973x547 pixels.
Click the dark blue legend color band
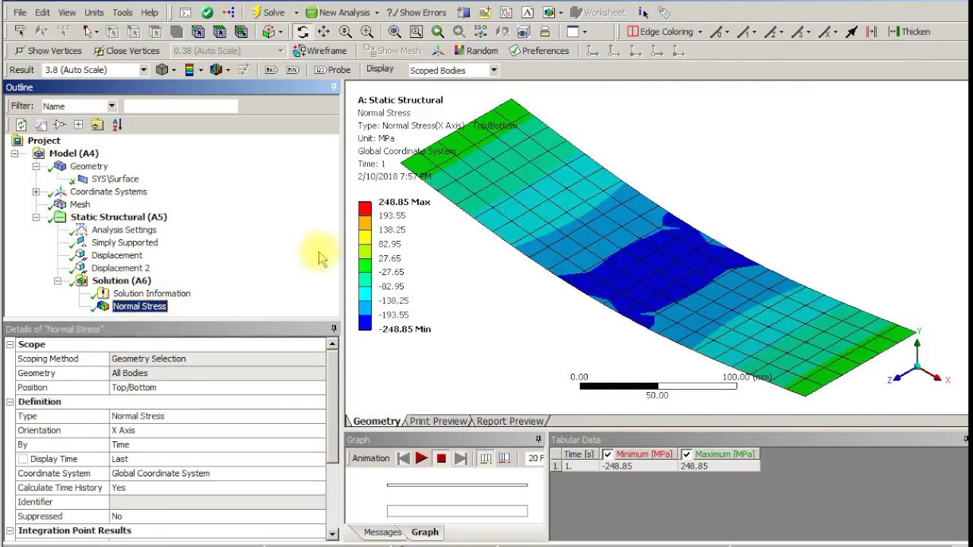click(365, 322)
